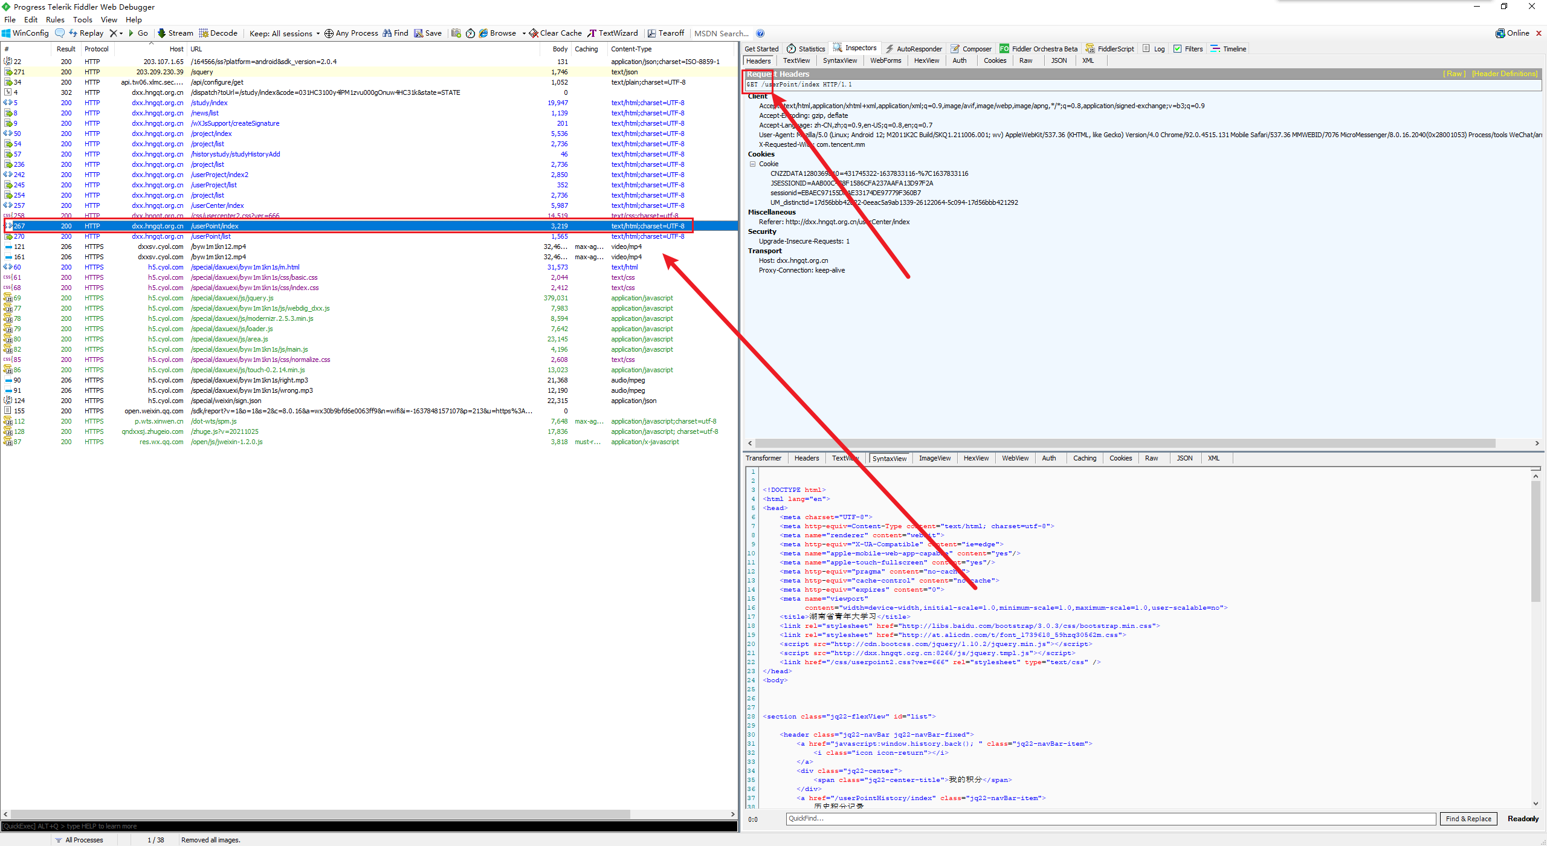This screenshot has height=846, width=1547.
Task: Click the QuickExec command line
Action: (369, 826)
